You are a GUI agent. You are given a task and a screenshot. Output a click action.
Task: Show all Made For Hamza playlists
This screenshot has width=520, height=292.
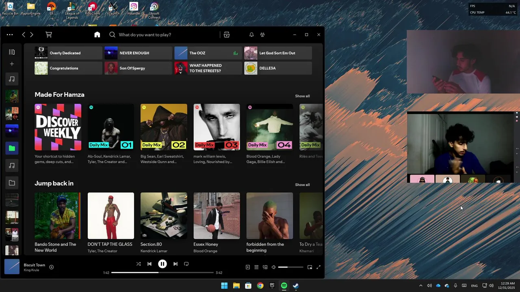coord(302,96)
